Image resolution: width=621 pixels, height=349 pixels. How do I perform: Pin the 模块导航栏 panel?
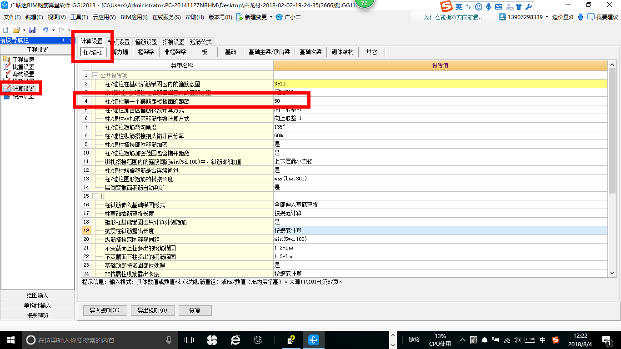(63, 40)
